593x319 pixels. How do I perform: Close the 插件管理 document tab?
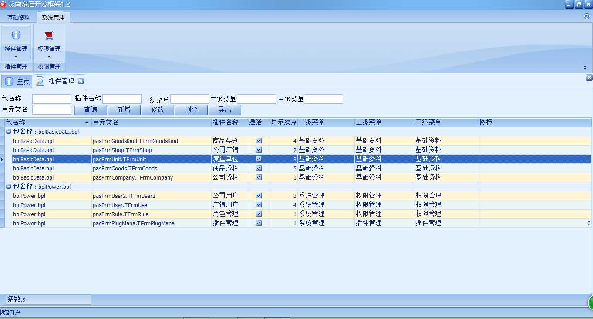(81, 81)
